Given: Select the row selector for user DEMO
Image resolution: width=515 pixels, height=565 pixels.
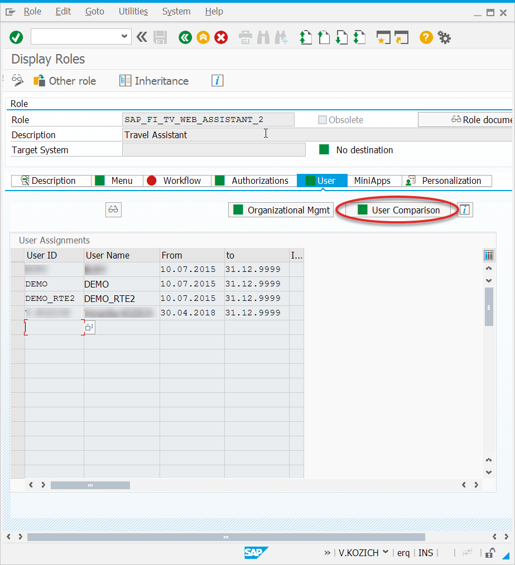Looking at the screenshot, I should tap(18, 284).
